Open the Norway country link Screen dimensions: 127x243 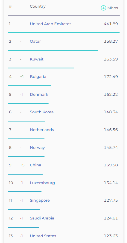[37, 147]
